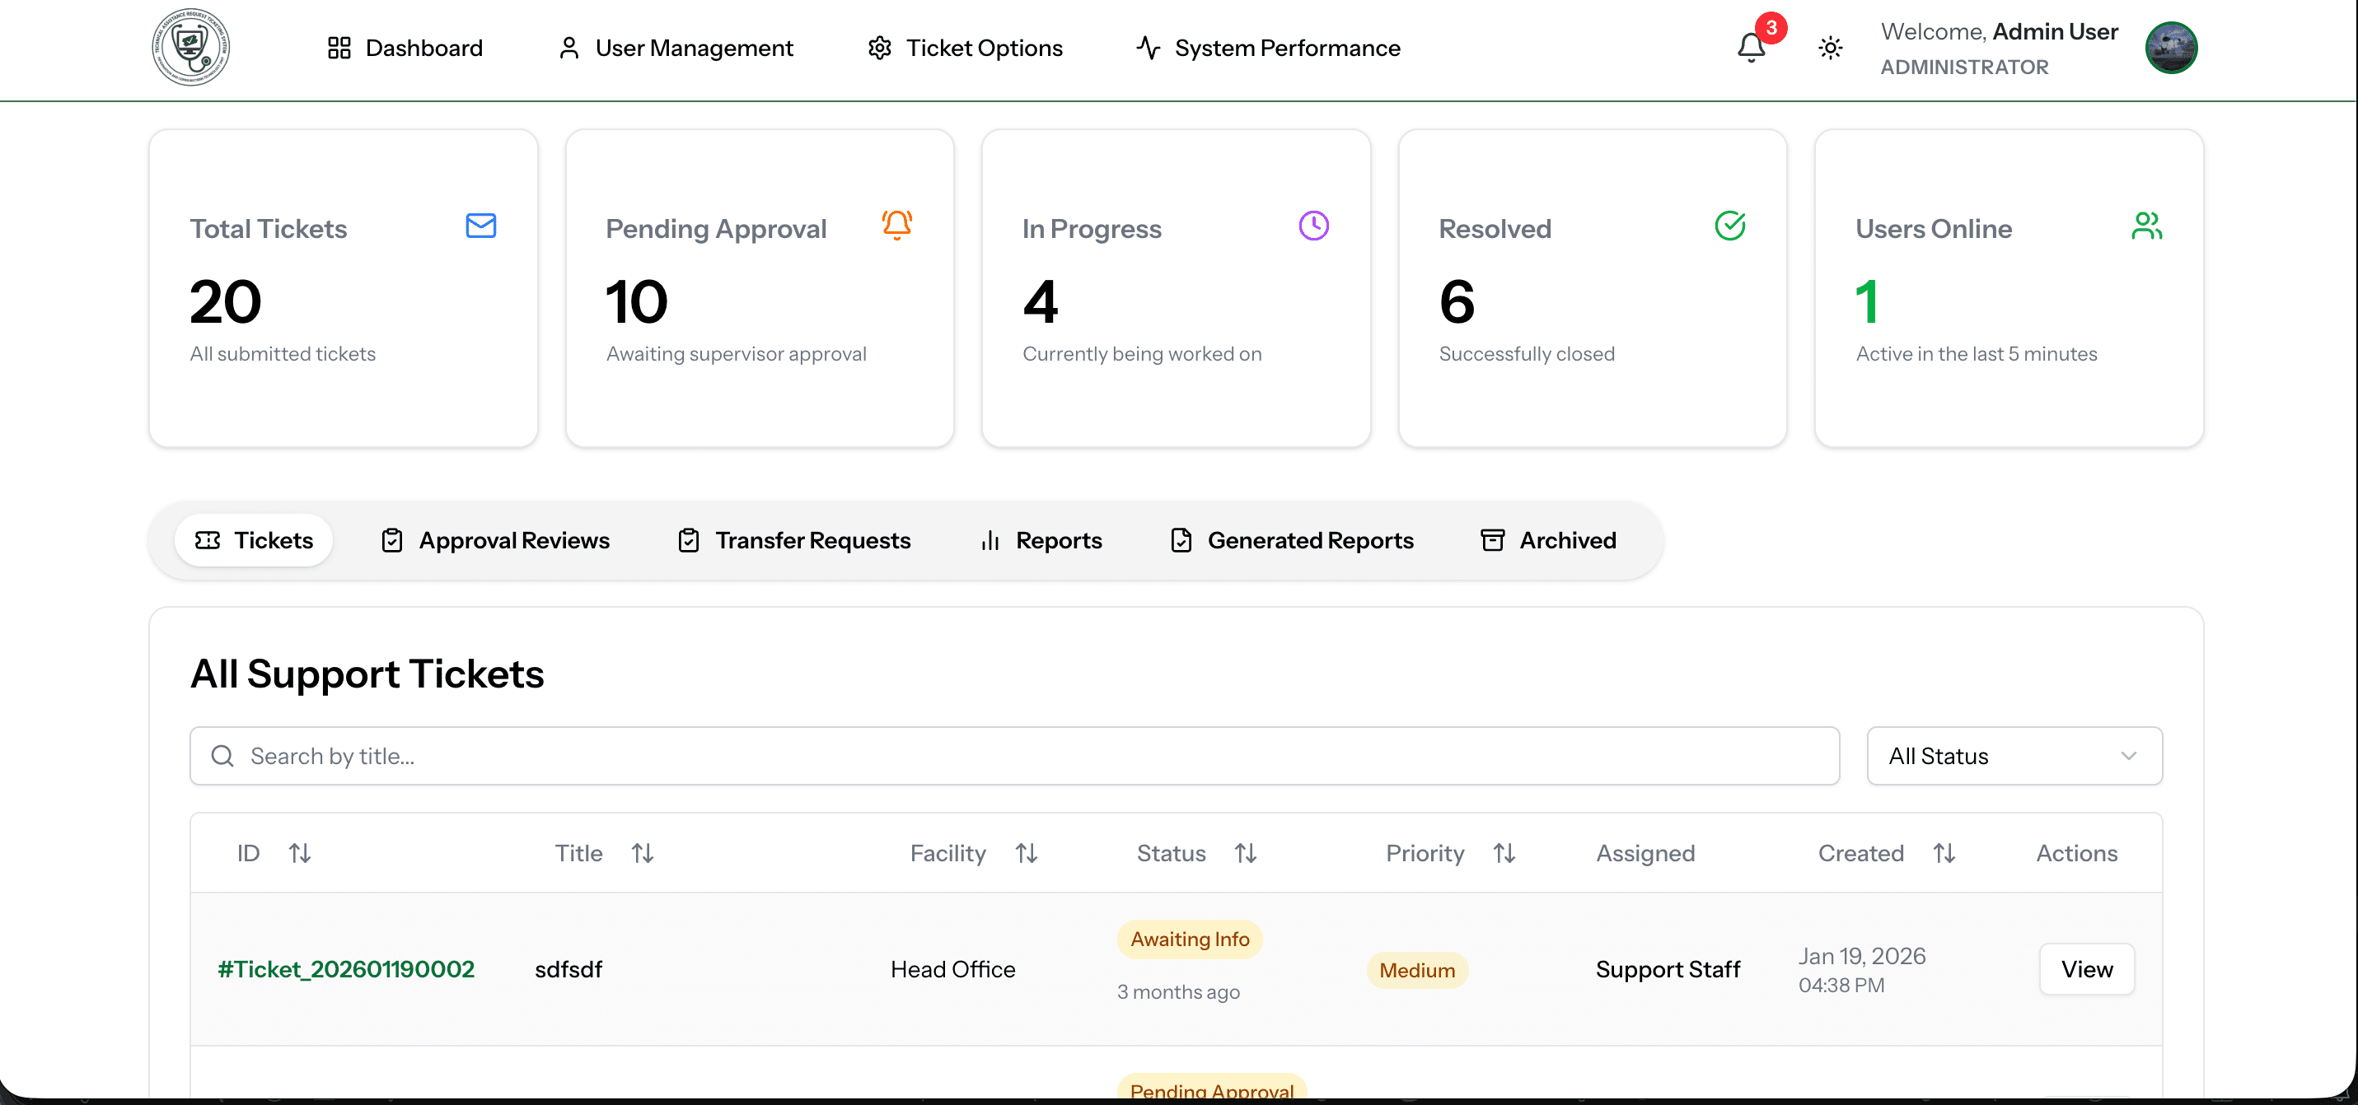2358x1105 pixels.
Task: Click the Pending Approval count 10
Action: tap(637, 302)
